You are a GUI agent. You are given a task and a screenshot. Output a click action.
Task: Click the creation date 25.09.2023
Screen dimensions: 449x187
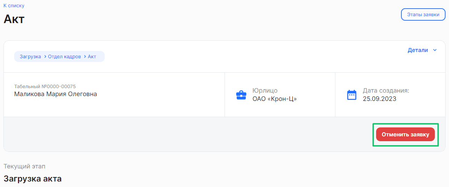coord(380,99)
